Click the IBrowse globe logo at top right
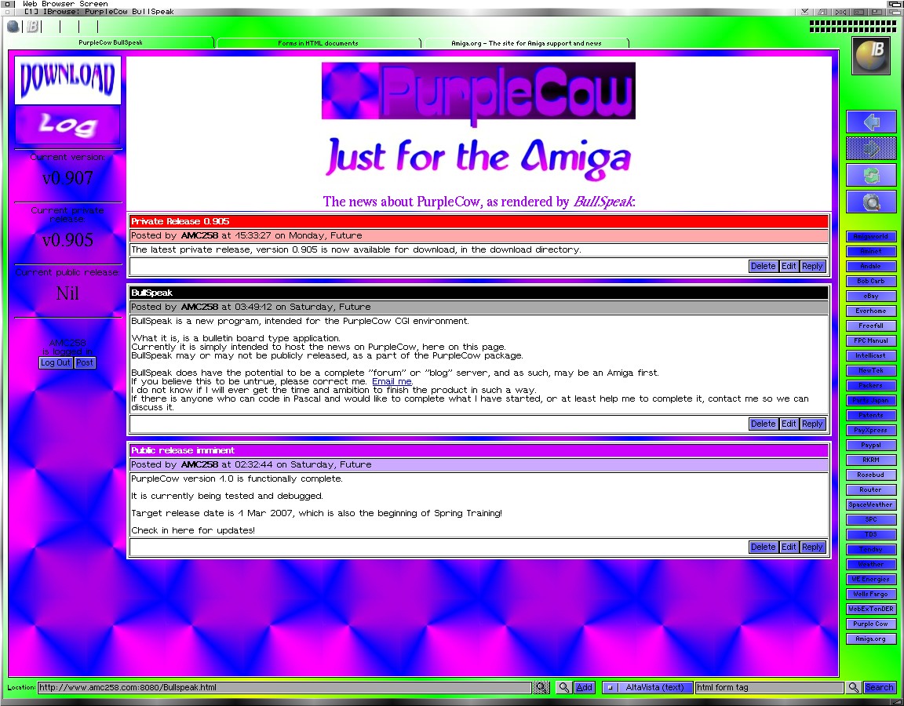This screenshot has height=706, width=904. pos(870,56)
